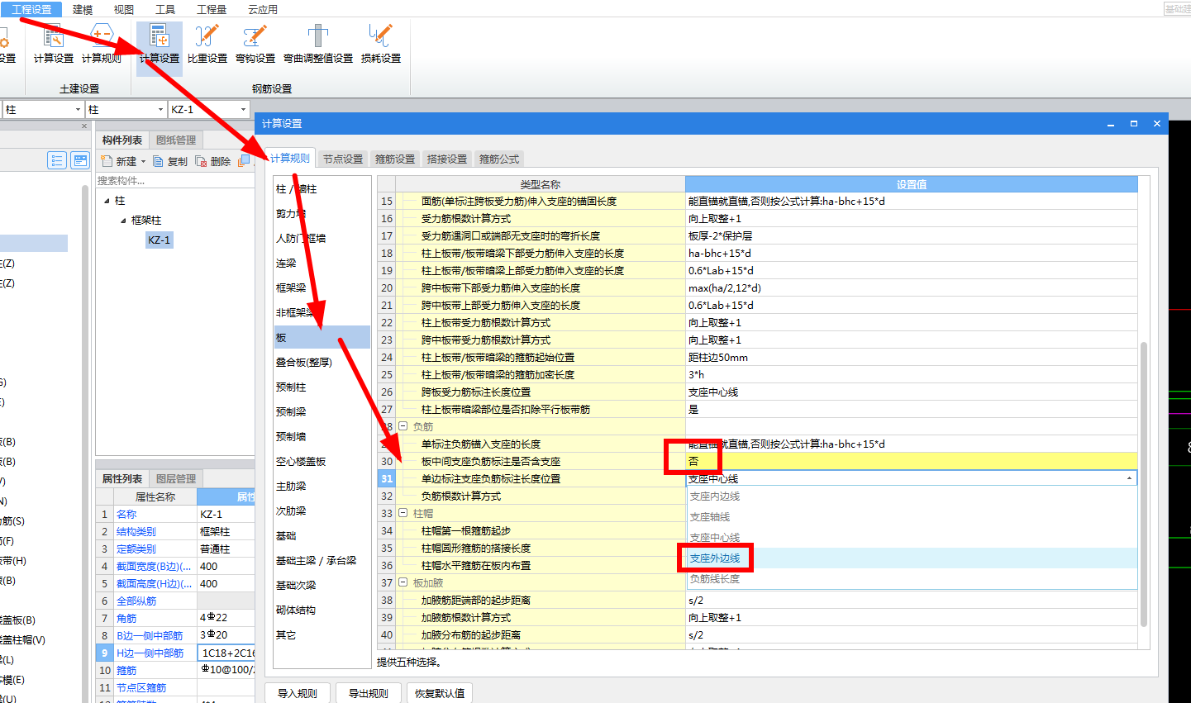The image size is (1191, 703).
Task: Switch left panel to panel view icon
Action: click(80, 160)
